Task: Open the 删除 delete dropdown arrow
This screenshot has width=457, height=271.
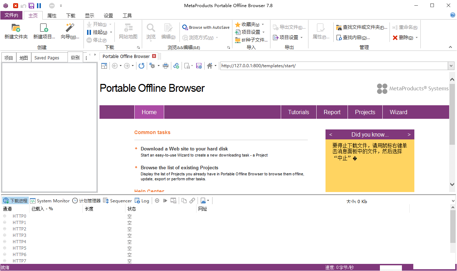Action: [x=416, y=38]
